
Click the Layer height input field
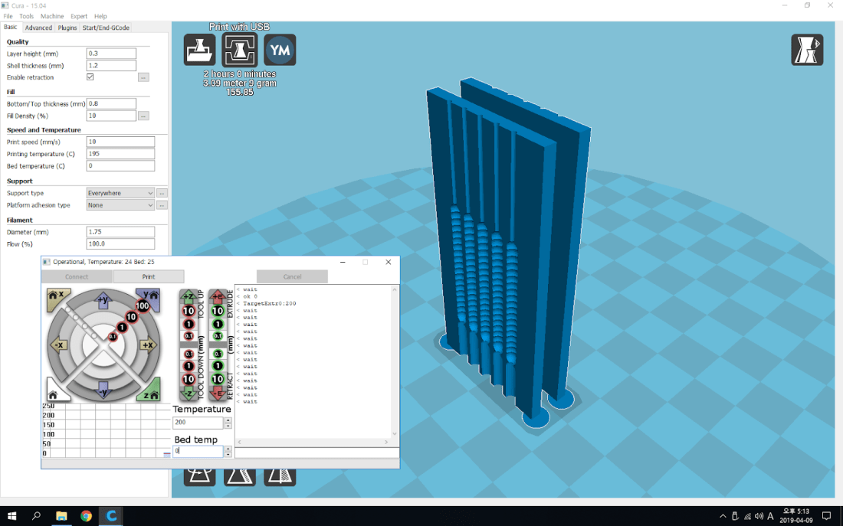(111, 54)
